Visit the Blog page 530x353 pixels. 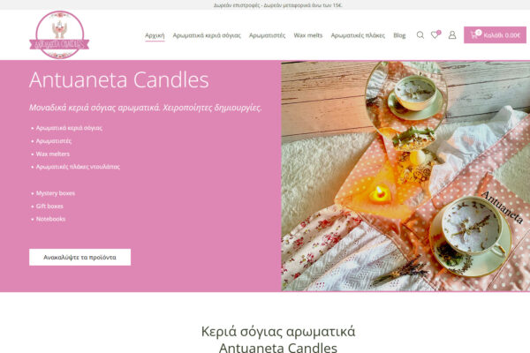click(x=399, y=35)
